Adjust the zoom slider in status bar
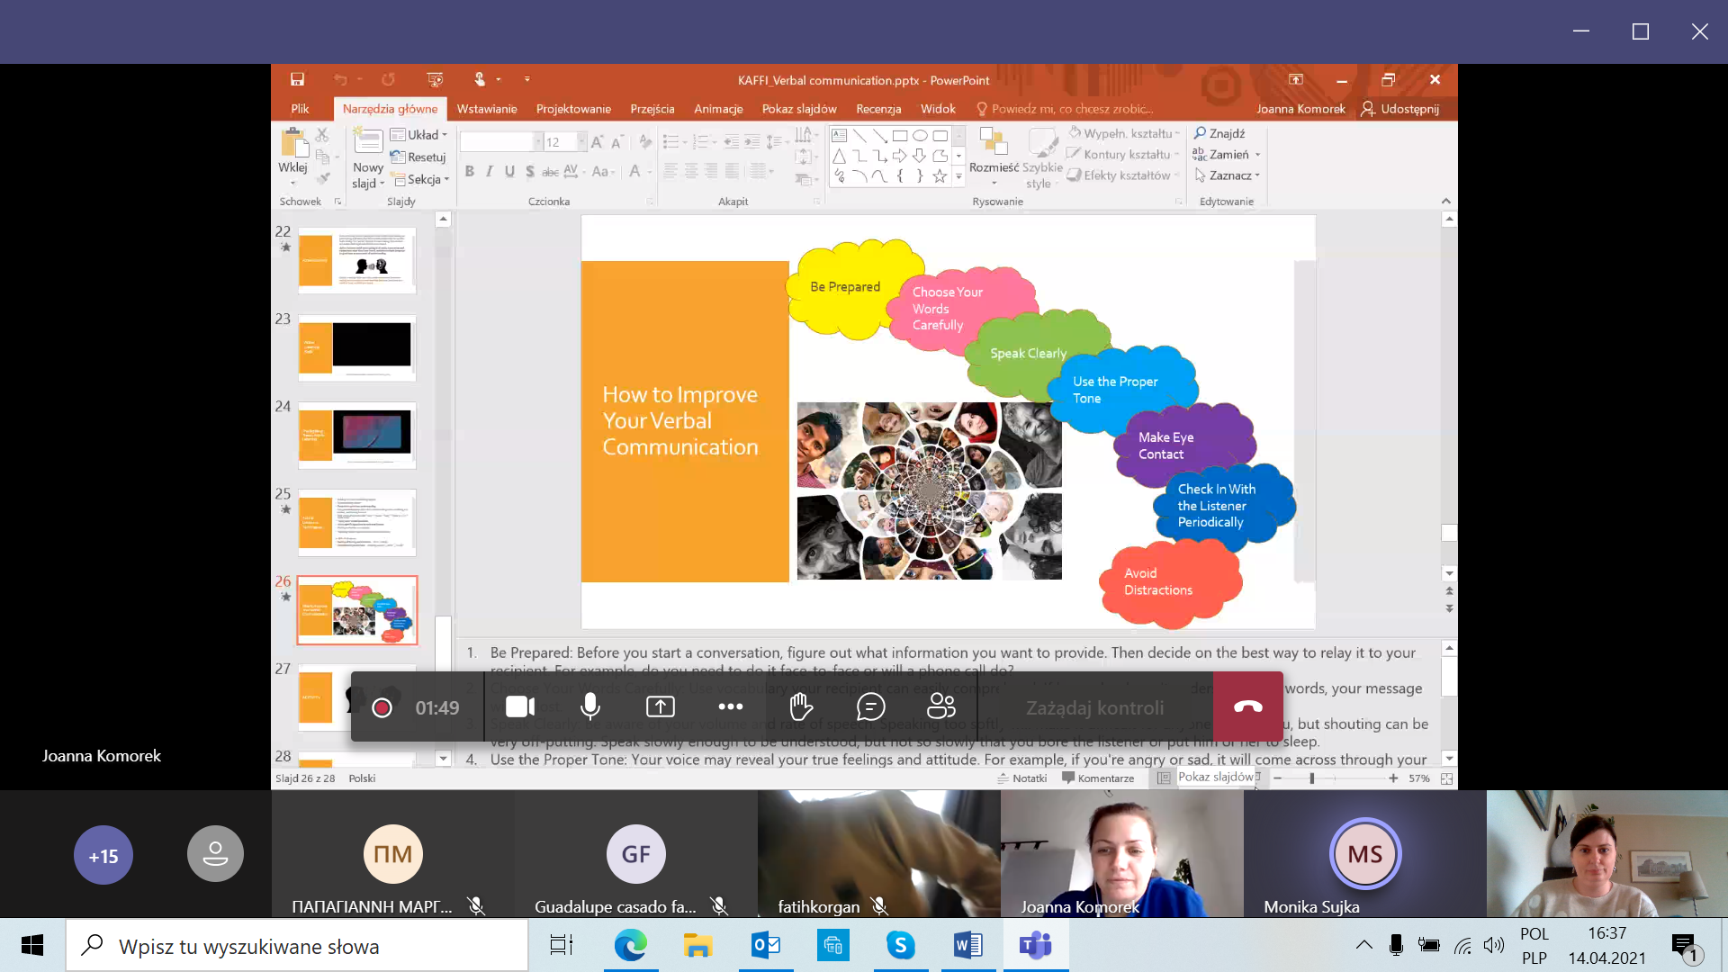The height and width of the screenshot is (972, 1728). [x=1311, y=778]
